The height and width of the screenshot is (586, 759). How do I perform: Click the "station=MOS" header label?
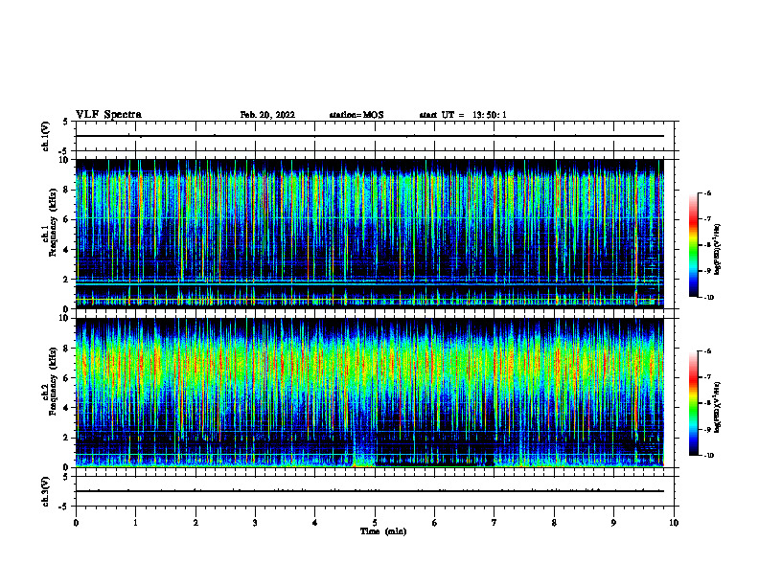coord(356,115)
